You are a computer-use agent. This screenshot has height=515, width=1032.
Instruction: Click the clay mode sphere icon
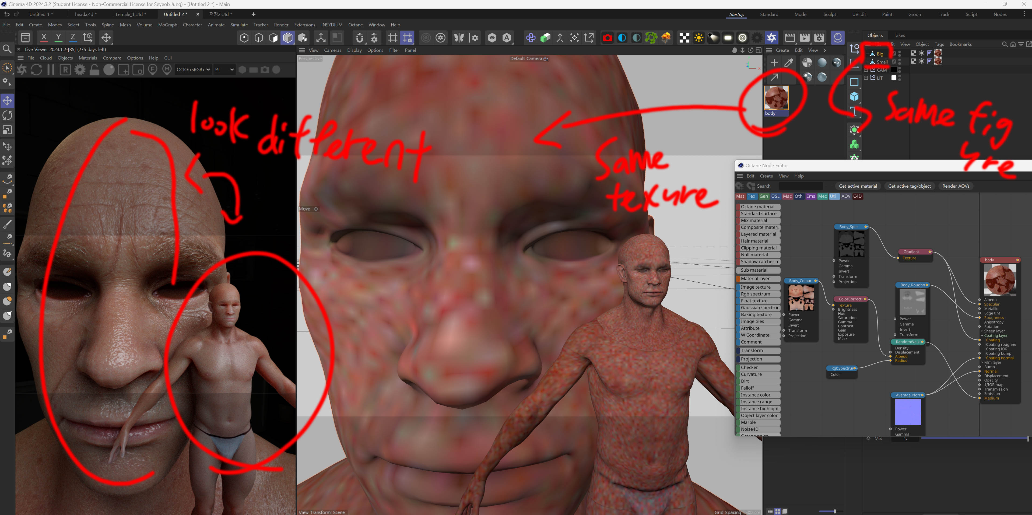click(109, 70)
